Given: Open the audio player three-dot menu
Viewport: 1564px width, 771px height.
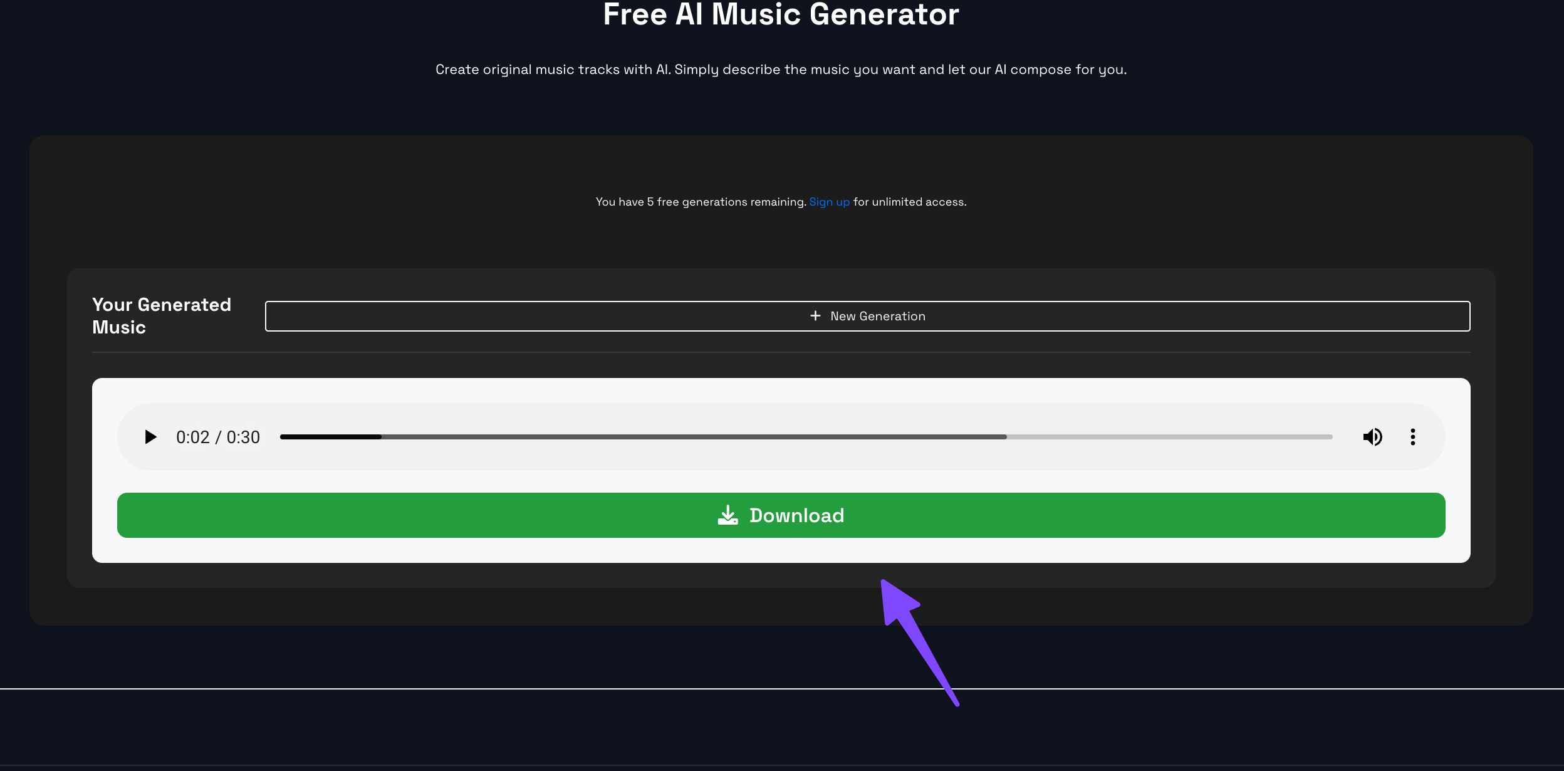Looking at the screenshot, I should pyautogui.click(x=1412, y=437).
